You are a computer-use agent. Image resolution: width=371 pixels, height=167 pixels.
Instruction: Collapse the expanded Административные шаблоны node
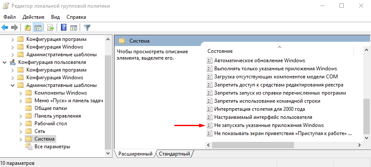pyautogui.click(x=12, y=85)
